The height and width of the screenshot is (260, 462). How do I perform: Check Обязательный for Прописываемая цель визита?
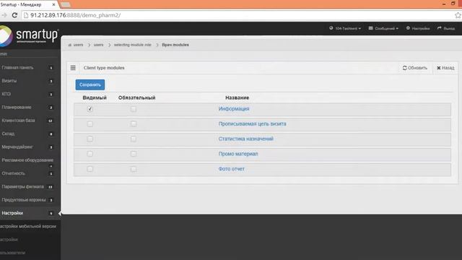coord(134,123)
